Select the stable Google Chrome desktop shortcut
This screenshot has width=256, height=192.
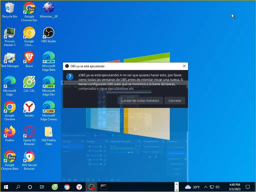pyautogui.click(x=10, y=111)
